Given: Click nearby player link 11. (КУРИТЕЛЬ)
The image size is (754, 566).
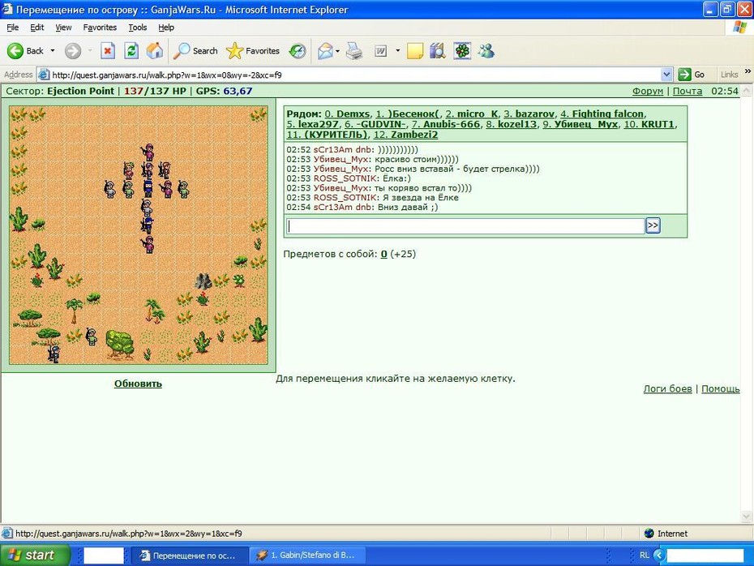Looking at the screenshot, I should (x=327, y=135).
